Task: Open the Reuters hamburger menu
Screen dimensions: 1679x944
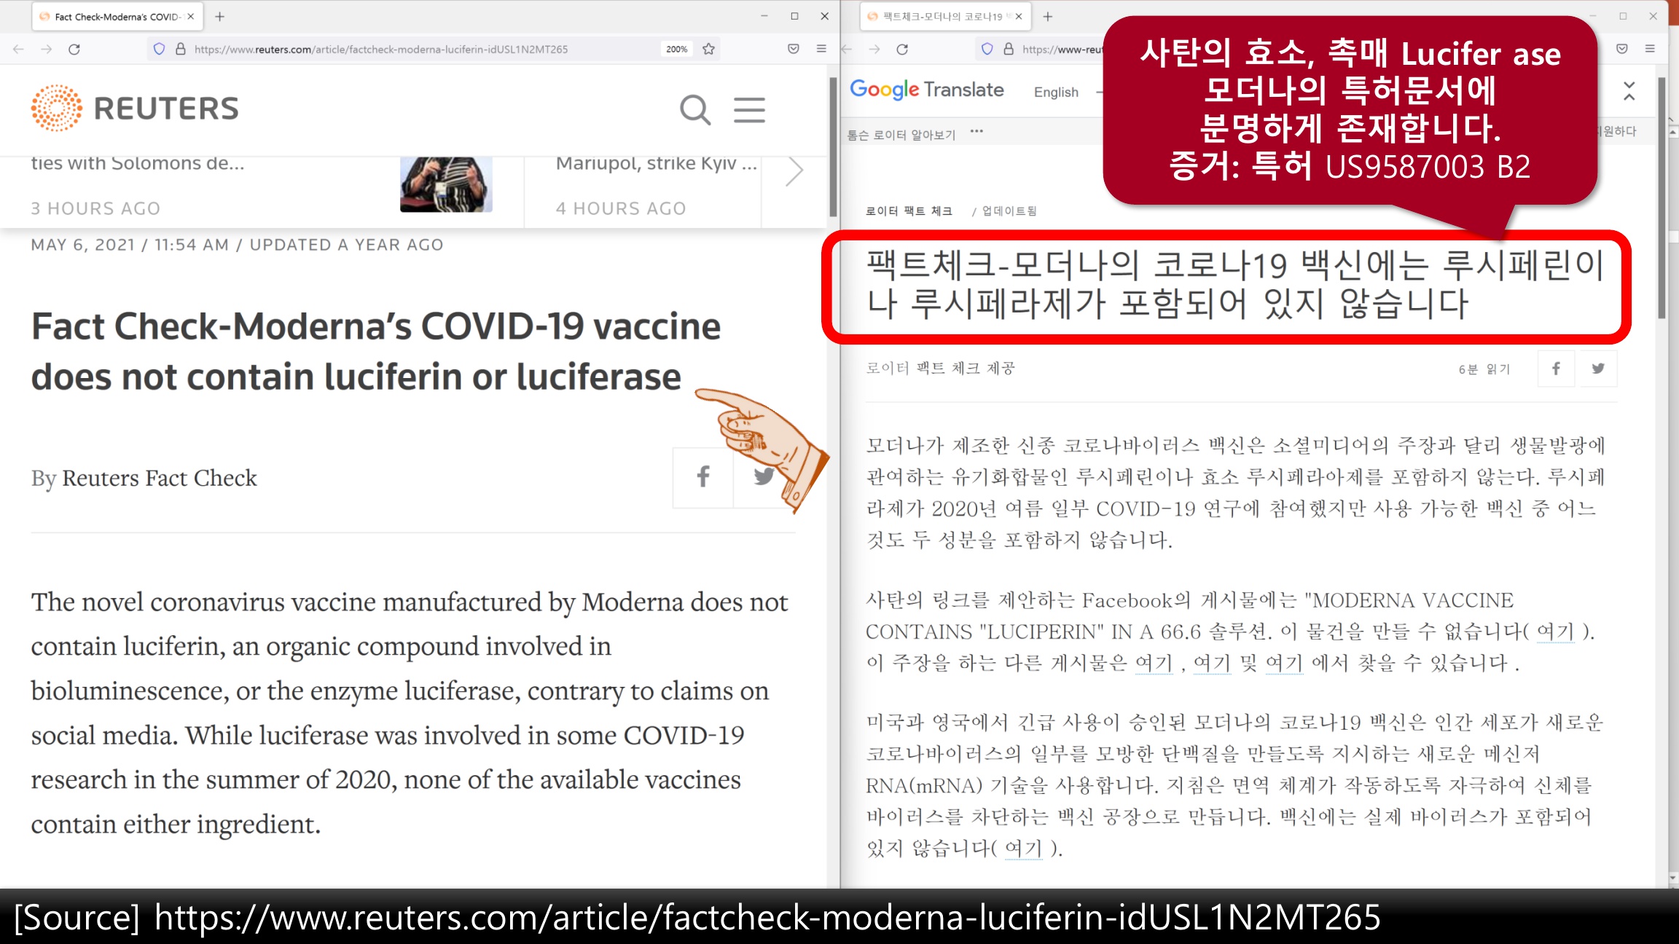Action: tap(749, 110)
